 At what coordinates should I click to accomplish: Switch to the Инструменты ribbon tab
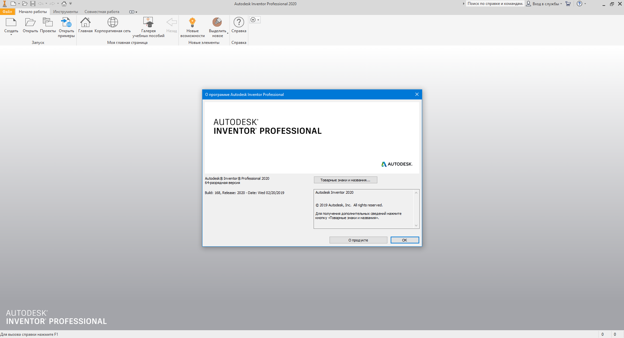[65, 12]
